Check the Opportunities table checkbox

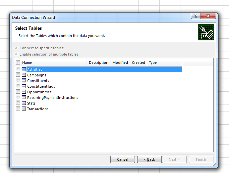click(x=18, y=92)
